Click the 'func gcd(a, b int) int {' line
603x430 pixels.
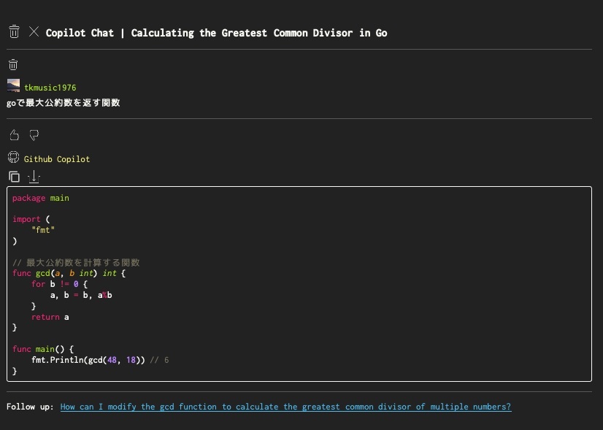(69, 274)
